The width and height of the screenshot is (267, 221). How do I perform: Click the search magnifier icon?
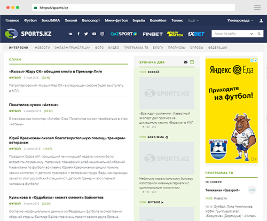[259, 34]
